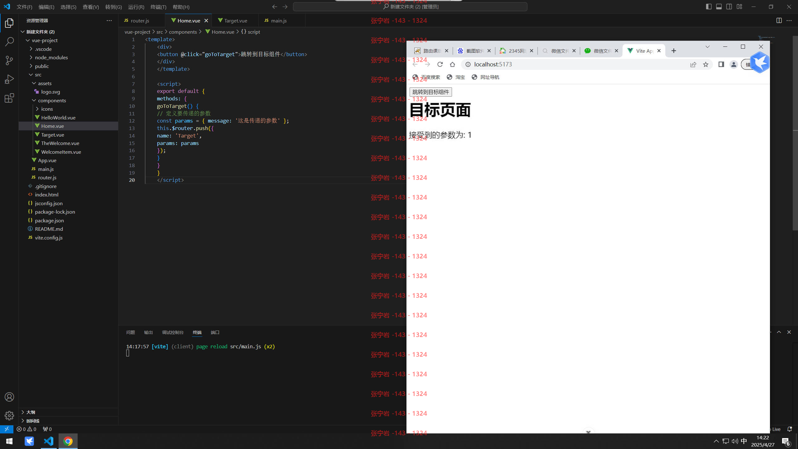Switch to Target.vue editor tab
Screen dimensions: 798x449
pyautogui.click(x=236, y=21)
